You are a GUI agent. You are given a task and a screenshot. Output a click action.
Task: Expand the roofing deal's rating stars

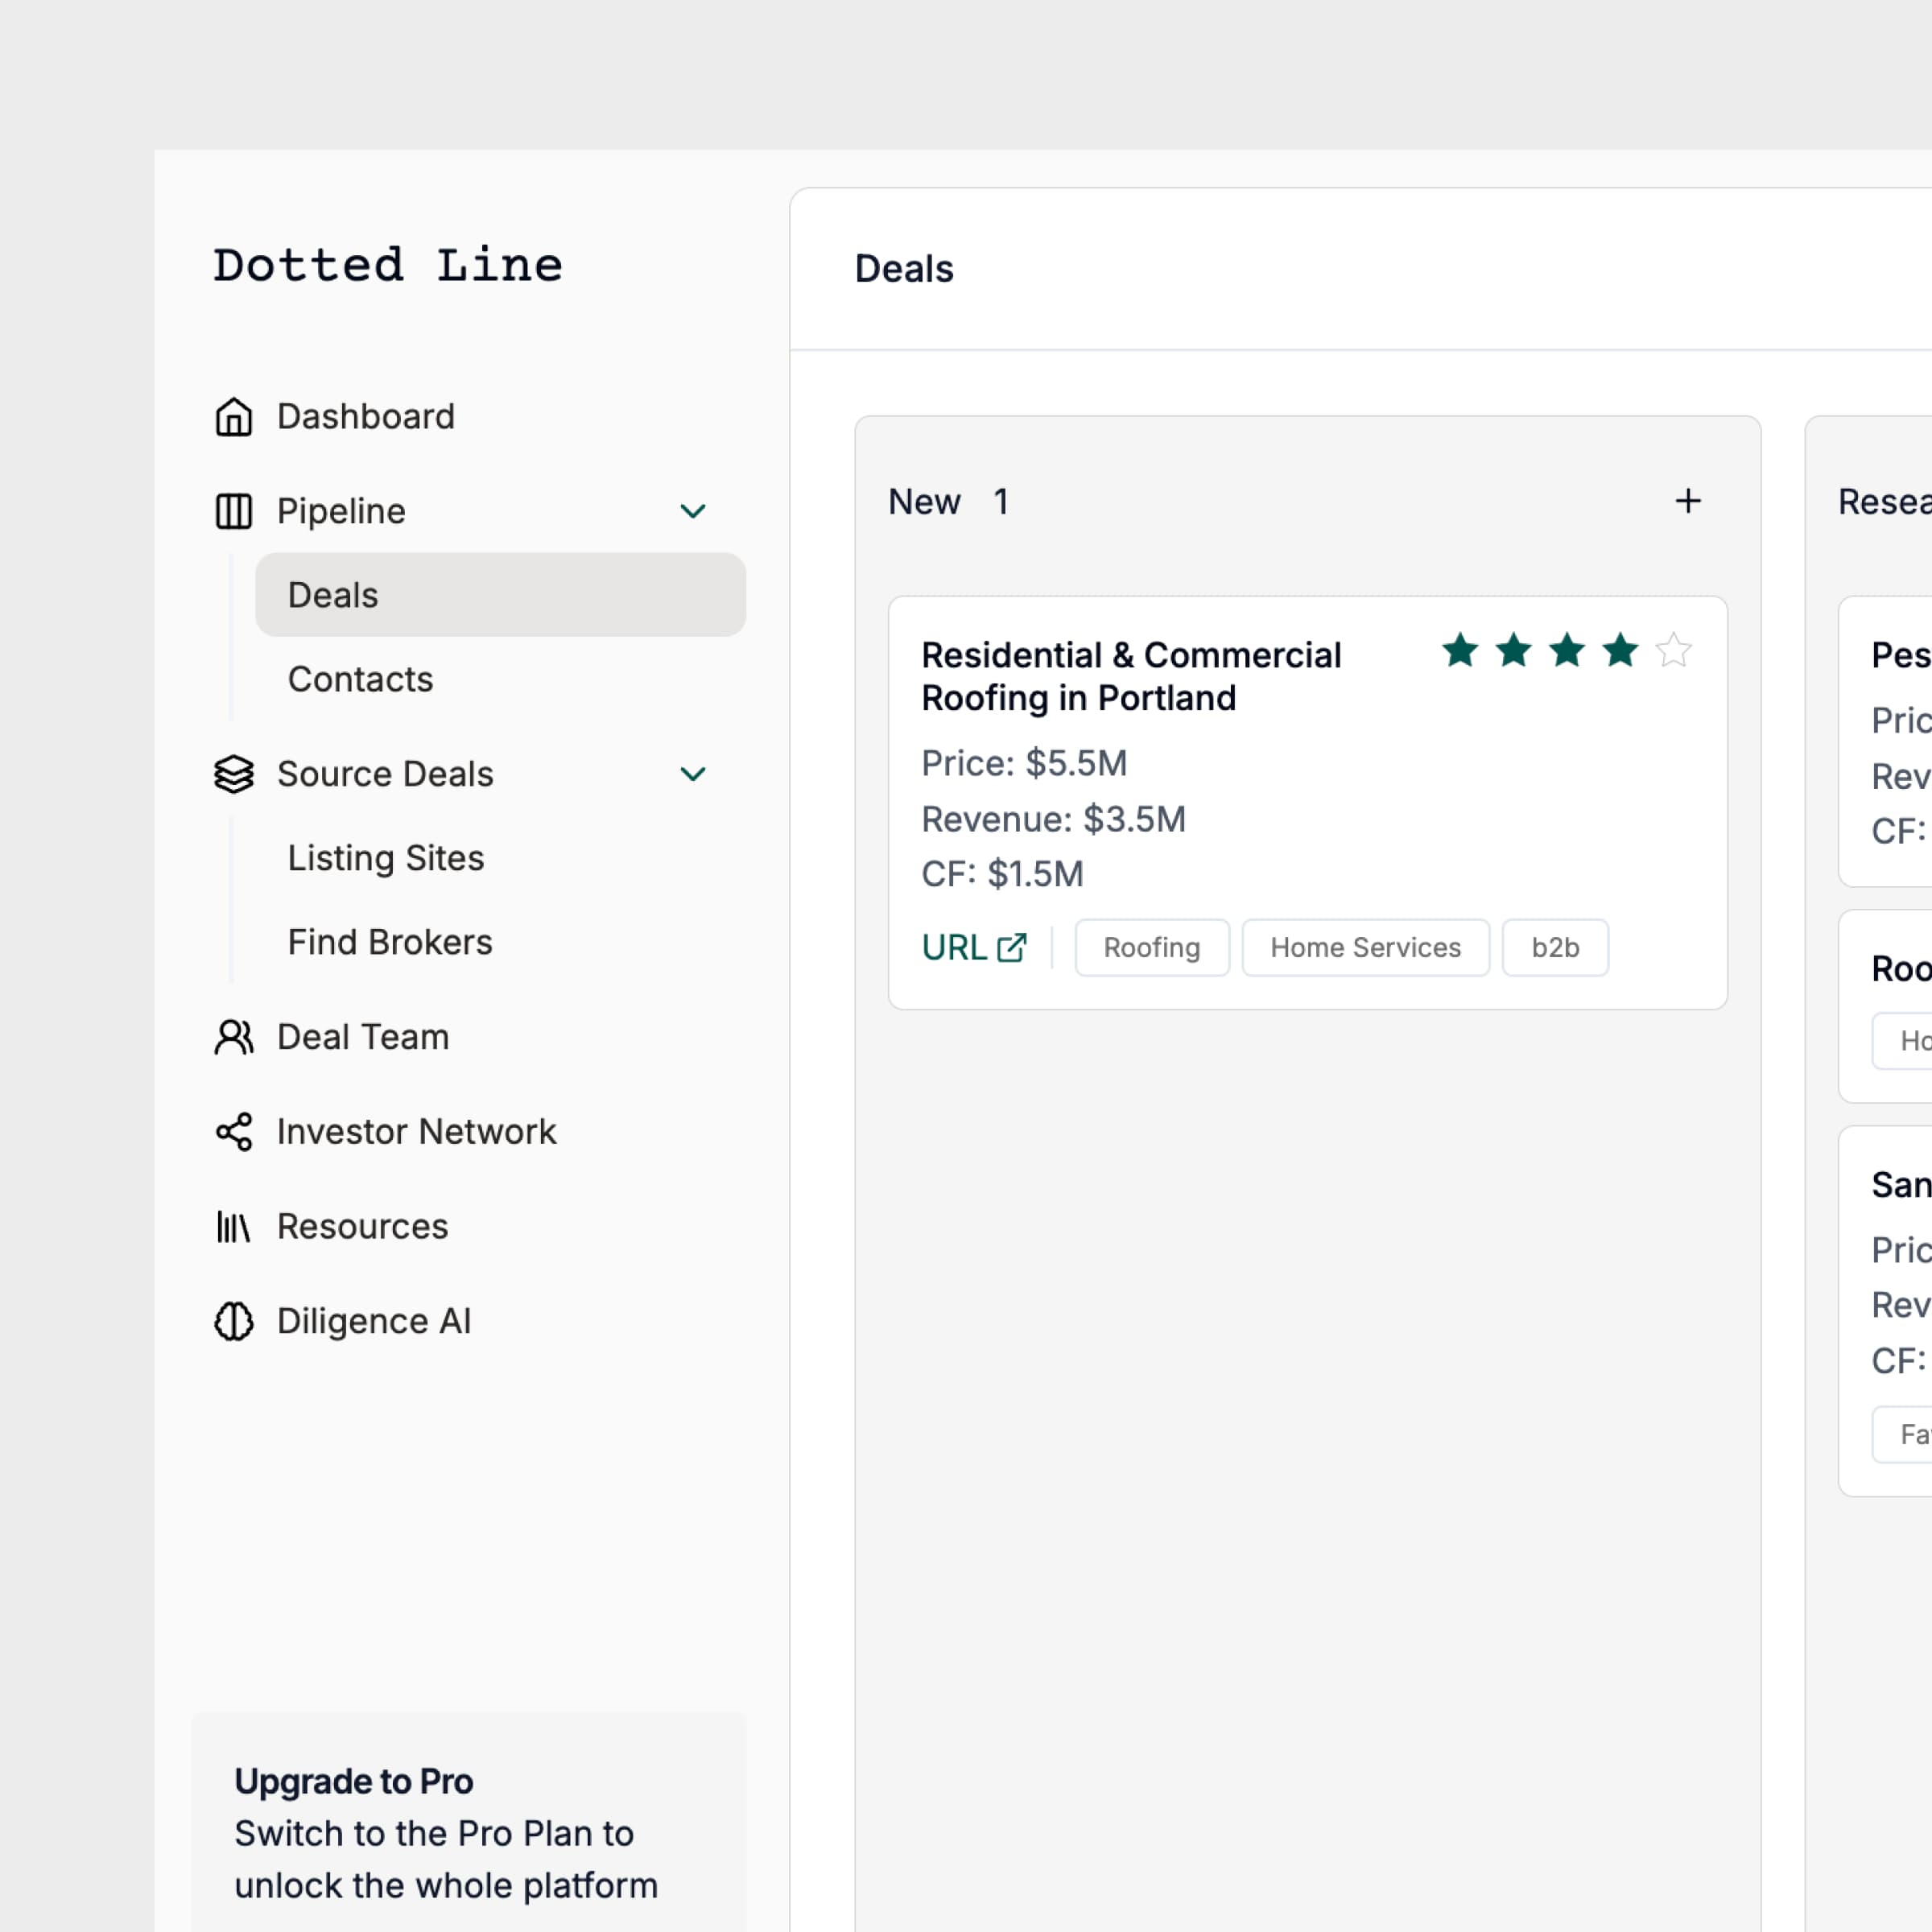(1567, 651)
